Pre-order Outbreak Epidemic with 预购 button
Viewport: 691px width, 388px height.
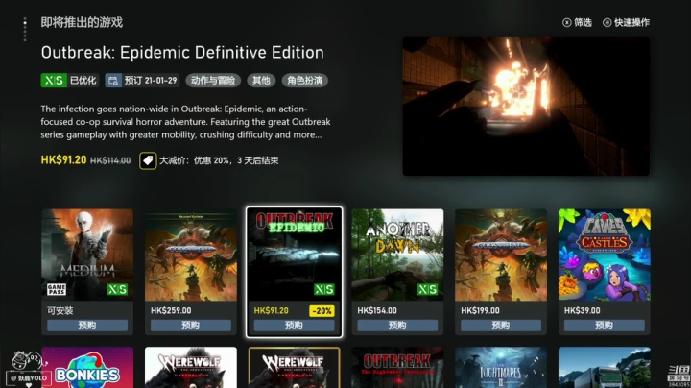[294, 326]
